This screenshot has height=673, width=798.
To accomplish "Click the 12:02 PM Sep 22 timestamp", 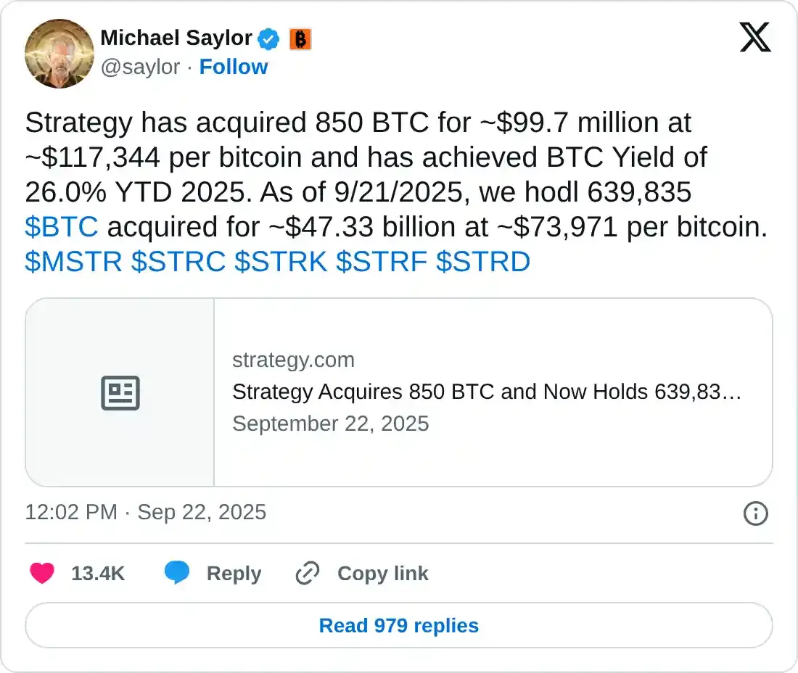I will 145,513.
